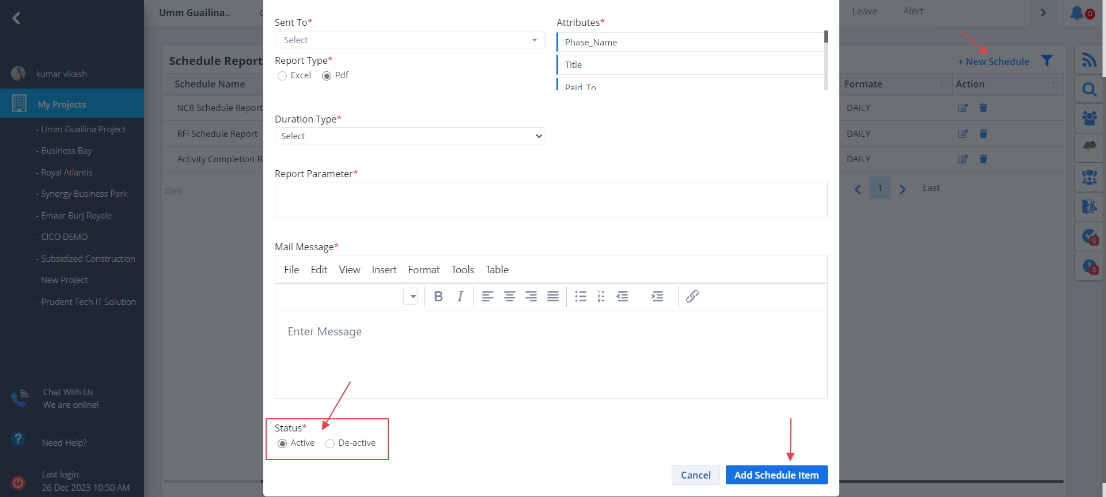Click Add Schedule Item button

(x=777, y=475)
